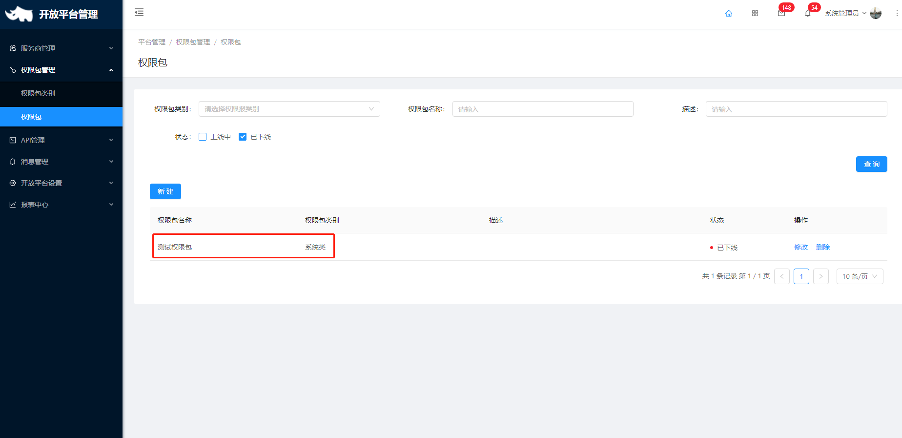902x438 pixels.
Task: Open the 开放平台设置 menu label
Action: point(41,183)
